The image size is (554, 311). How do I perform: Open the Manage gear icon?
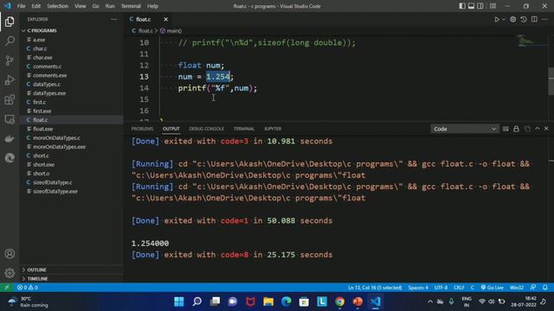point(10,273)
